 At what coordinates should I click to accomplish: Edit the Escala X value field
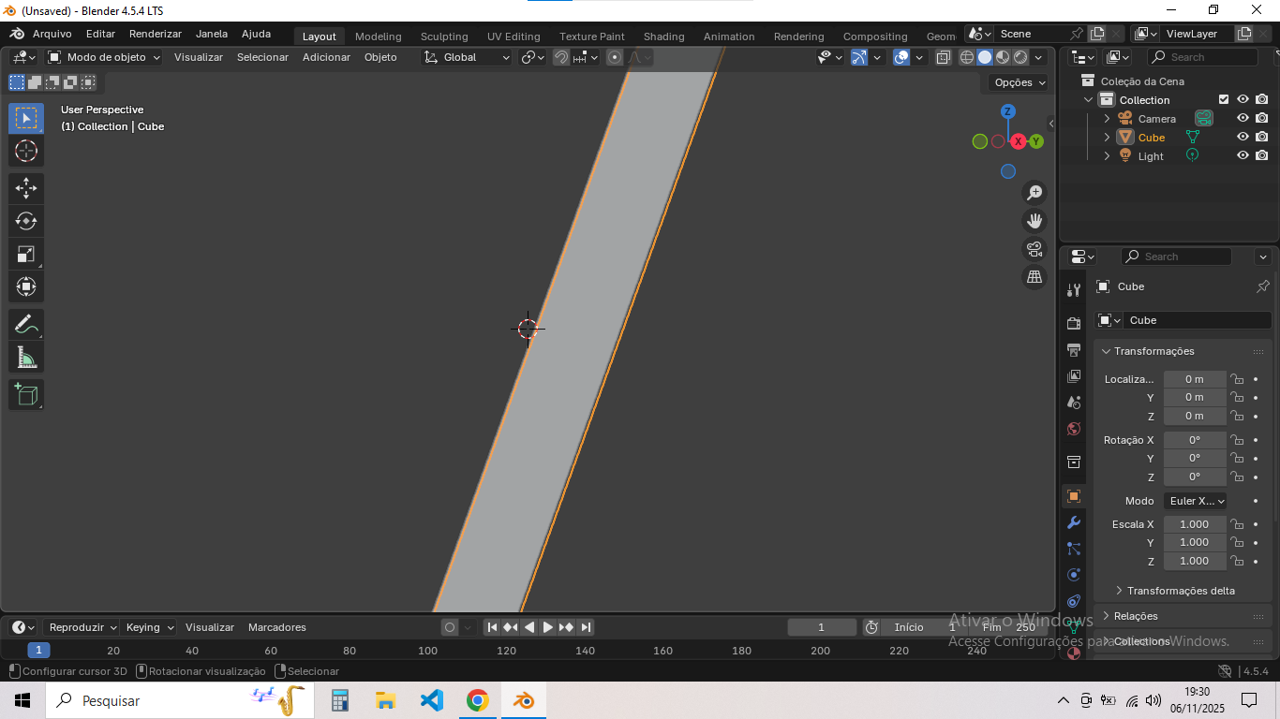click(x=1195, y=524)
